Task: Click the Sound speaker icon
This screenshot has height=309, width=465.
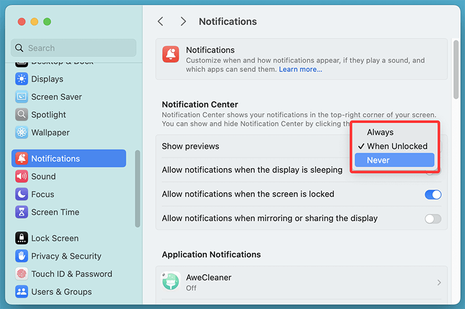Action: (22, 177)
